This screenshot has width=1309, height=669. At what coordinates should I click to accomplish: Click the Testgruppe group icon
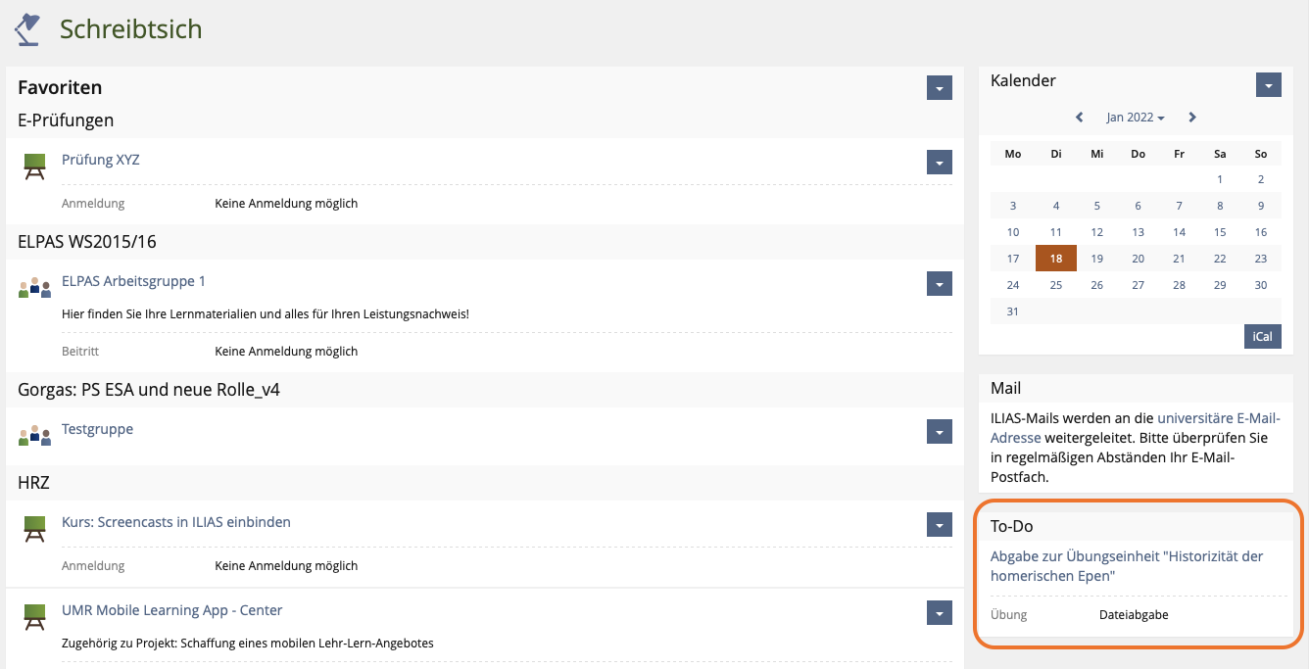(34, 436)
